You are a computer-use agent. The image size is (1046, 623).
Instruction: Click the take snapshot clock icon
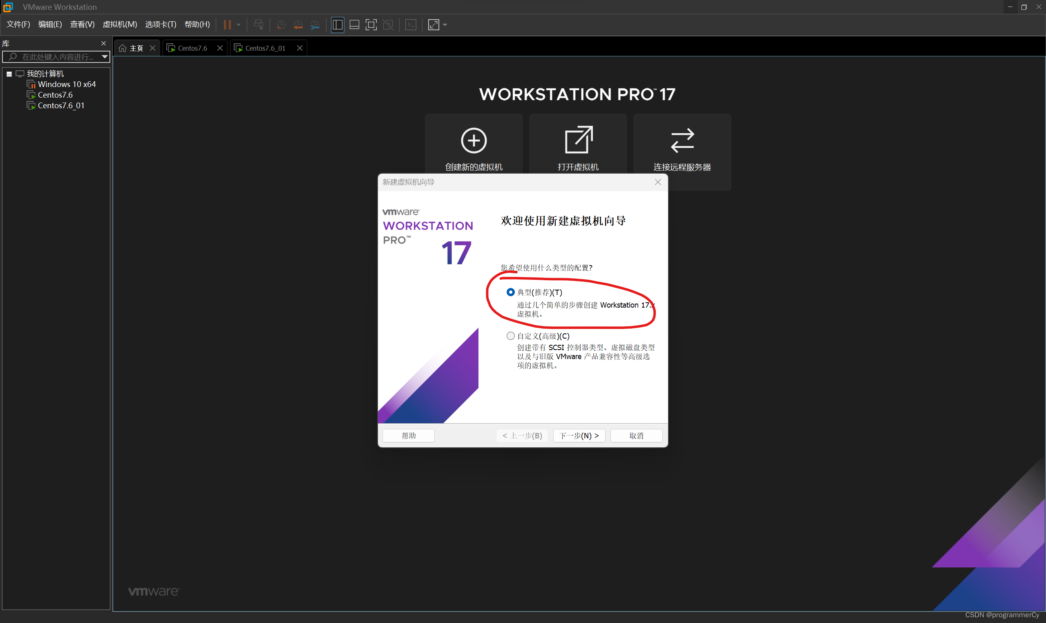pos(281,25)
